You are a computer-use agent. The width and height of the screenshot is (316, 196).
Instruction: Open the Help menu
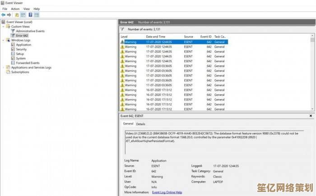click(x=37, y=9)
